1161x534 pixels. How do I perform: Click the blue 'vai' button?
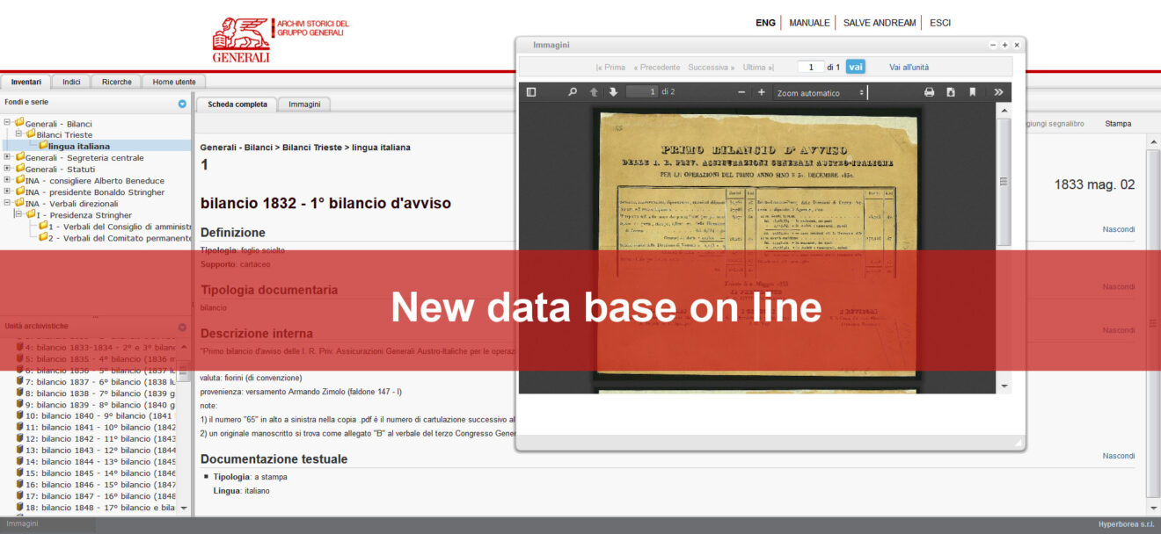pos(855,67)
